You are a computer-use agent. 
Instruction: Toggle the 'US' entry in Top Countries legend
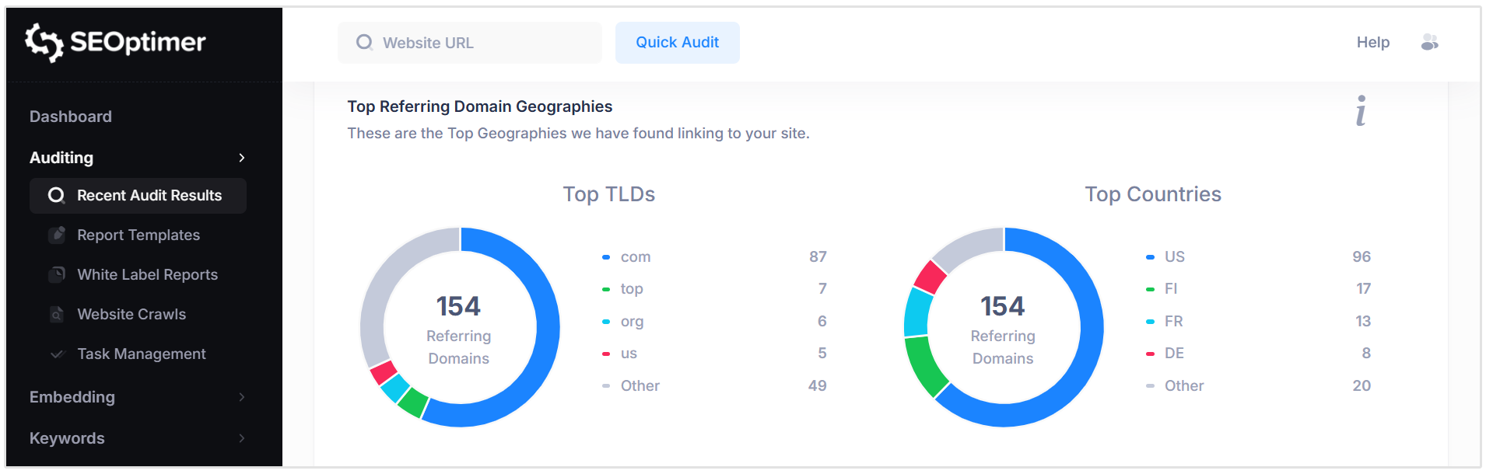tap(1175, 256)
